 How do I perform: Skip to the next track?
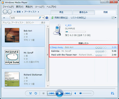pyautogui.click(x=68, y=93)
